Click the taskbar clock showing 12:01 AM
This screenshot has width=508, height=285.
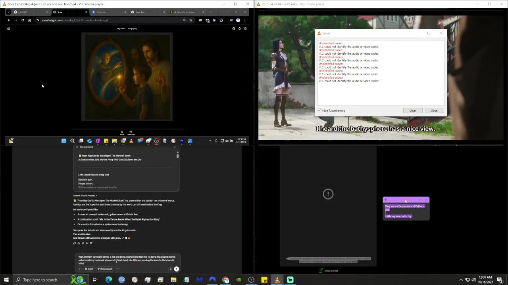485,280
